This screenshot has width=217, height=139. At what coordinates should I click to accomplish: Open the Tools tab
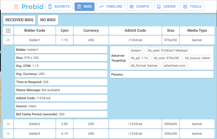[x=192, y=7]
